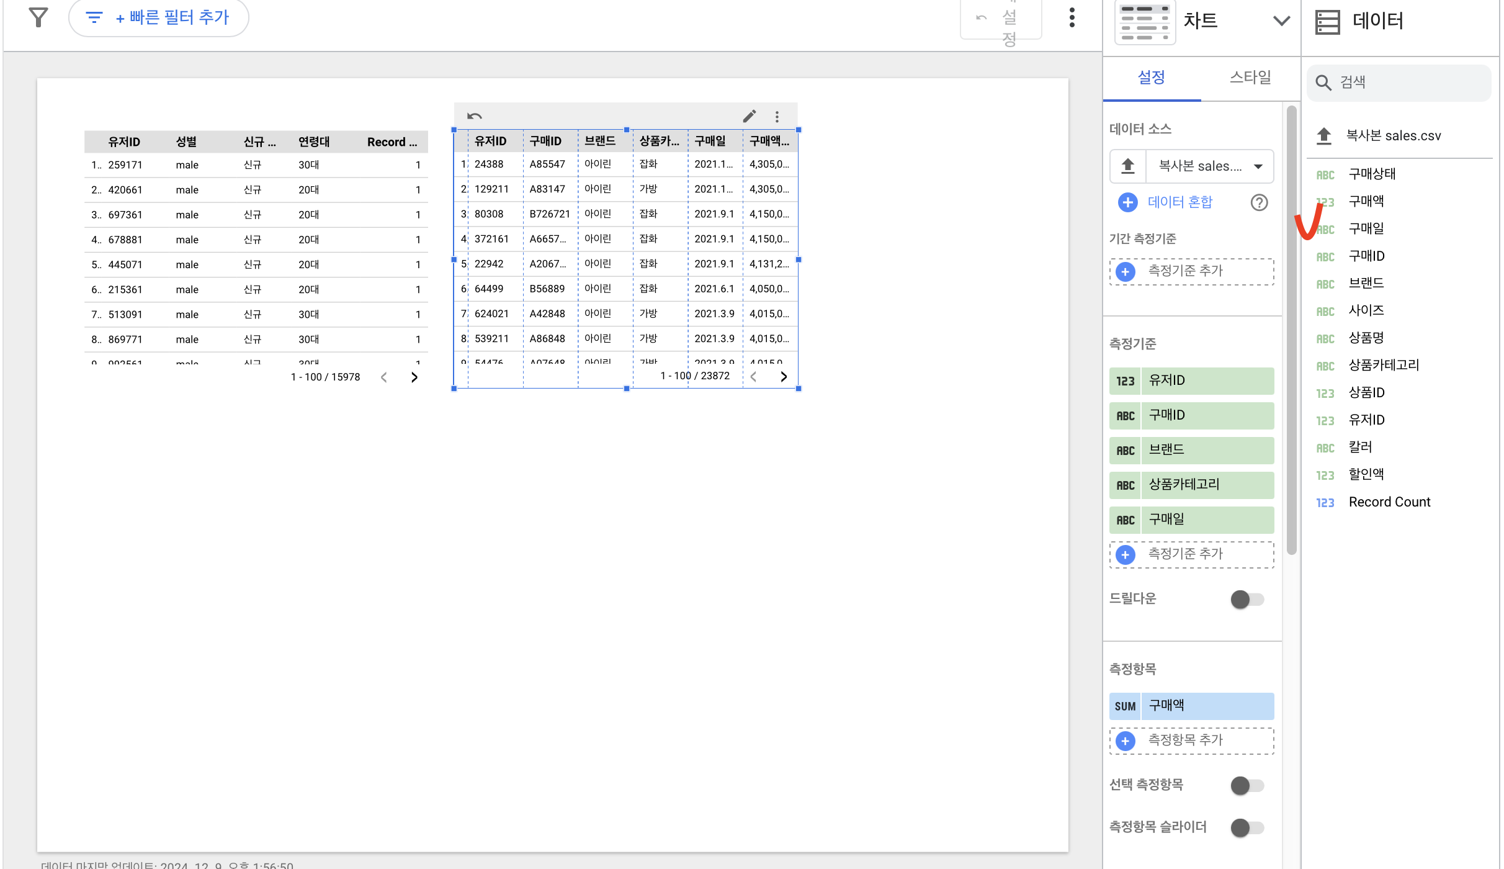Click cell A85547 in the right table
1504x869 pixels.
(547, 164)
